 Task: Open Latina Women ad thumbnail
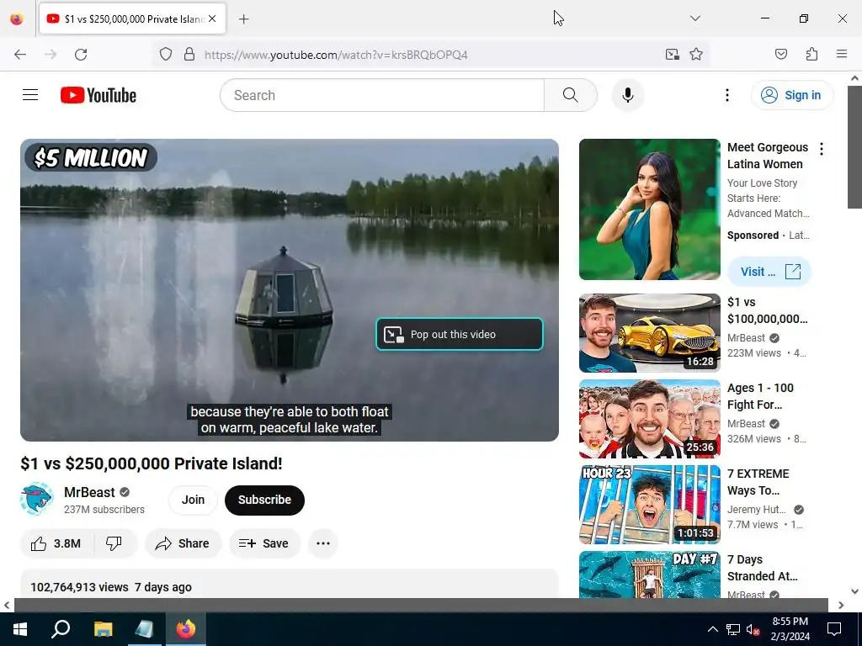tap(649, 209)
